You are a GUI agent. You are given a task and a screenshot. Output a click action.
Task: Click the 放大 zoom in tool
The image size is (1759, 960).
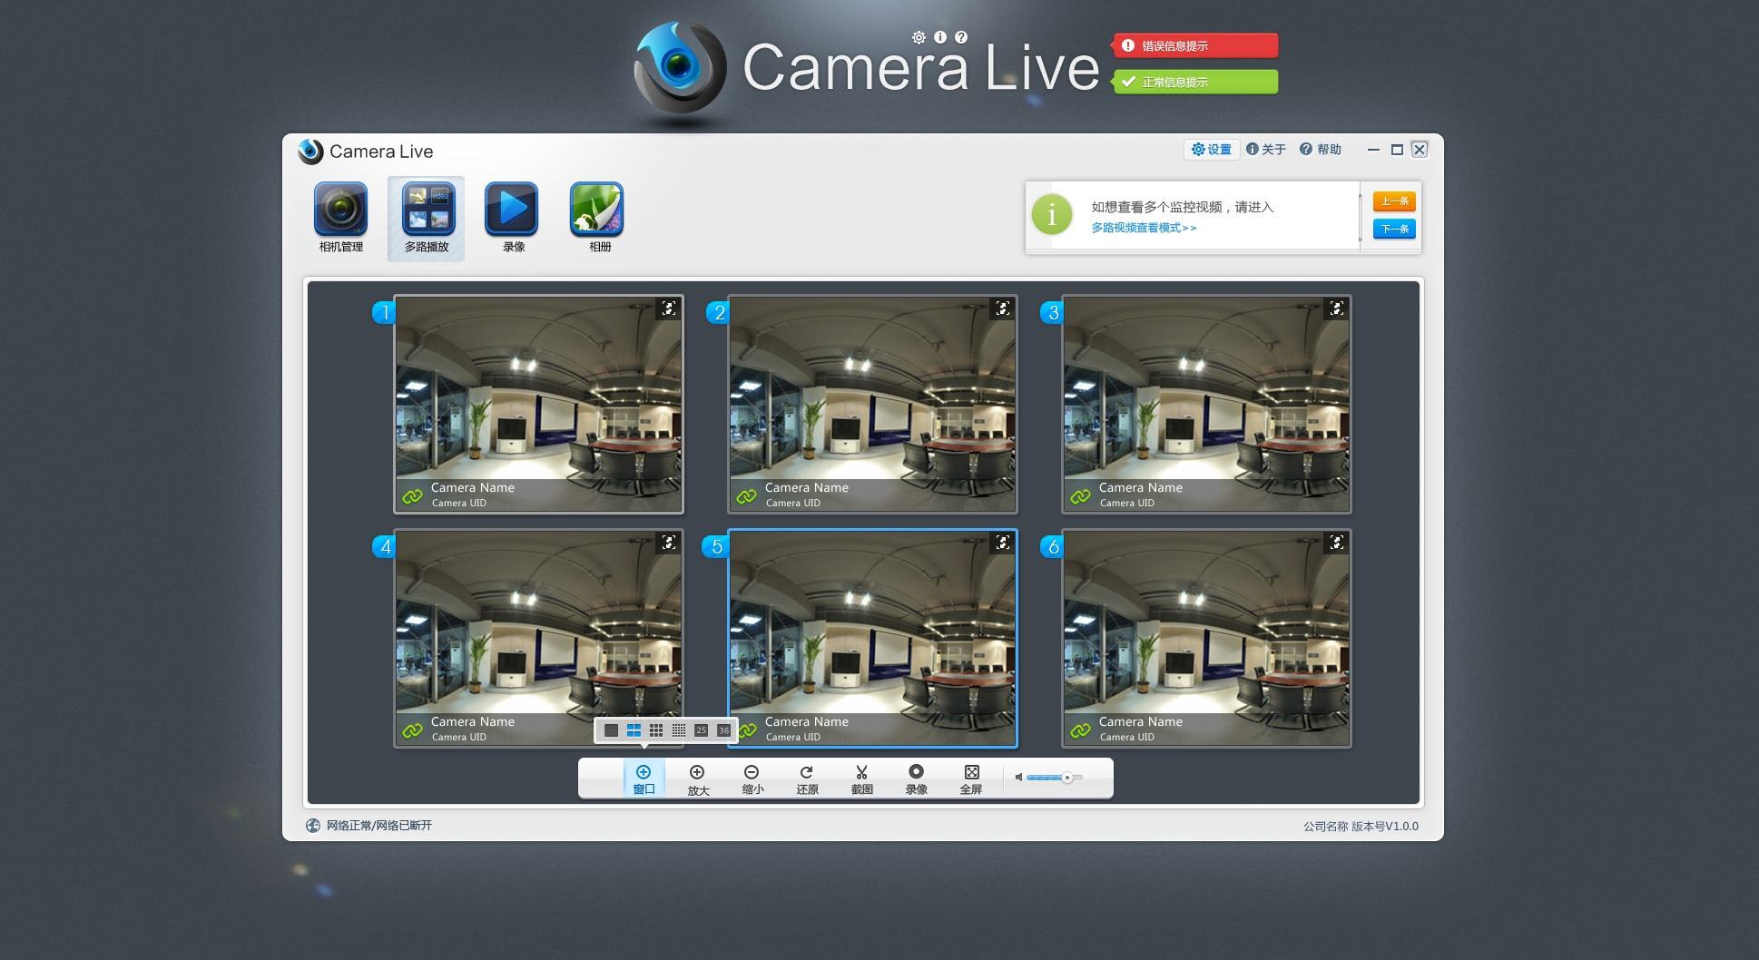(x=697, y=779)
